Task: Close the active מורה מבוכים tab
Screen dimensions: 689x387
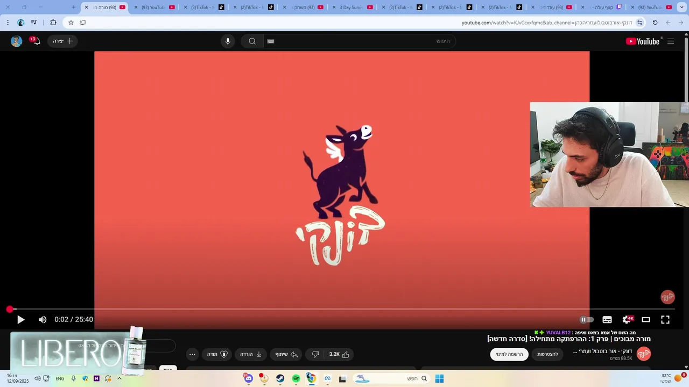Action: (x=86, y=7)
